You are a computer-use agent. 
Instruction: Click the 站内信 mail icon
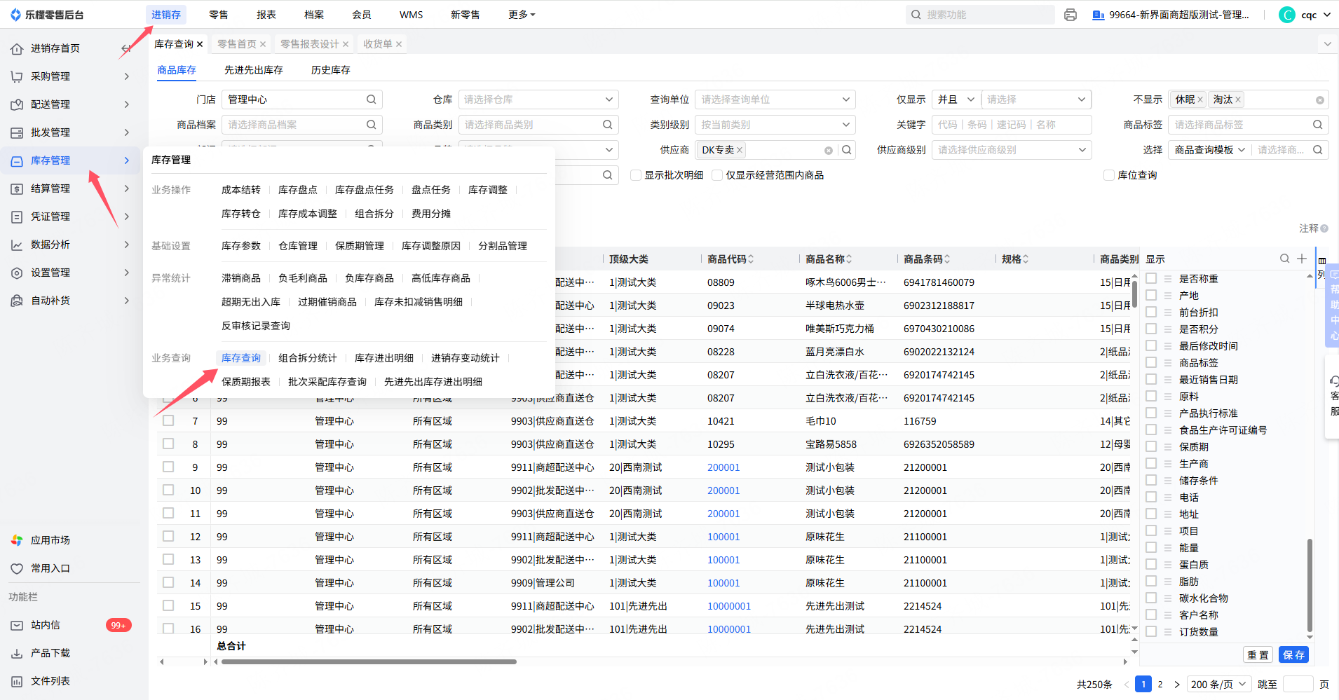(17, 625)
